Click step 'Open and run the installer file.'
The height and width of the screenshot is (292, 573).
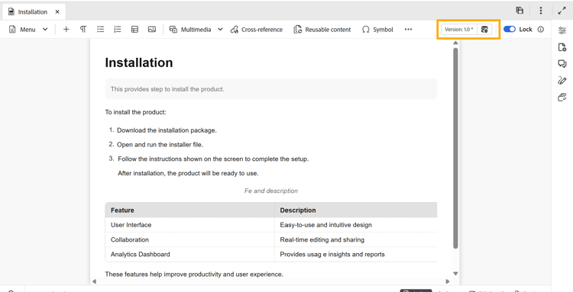pos(160,144)
